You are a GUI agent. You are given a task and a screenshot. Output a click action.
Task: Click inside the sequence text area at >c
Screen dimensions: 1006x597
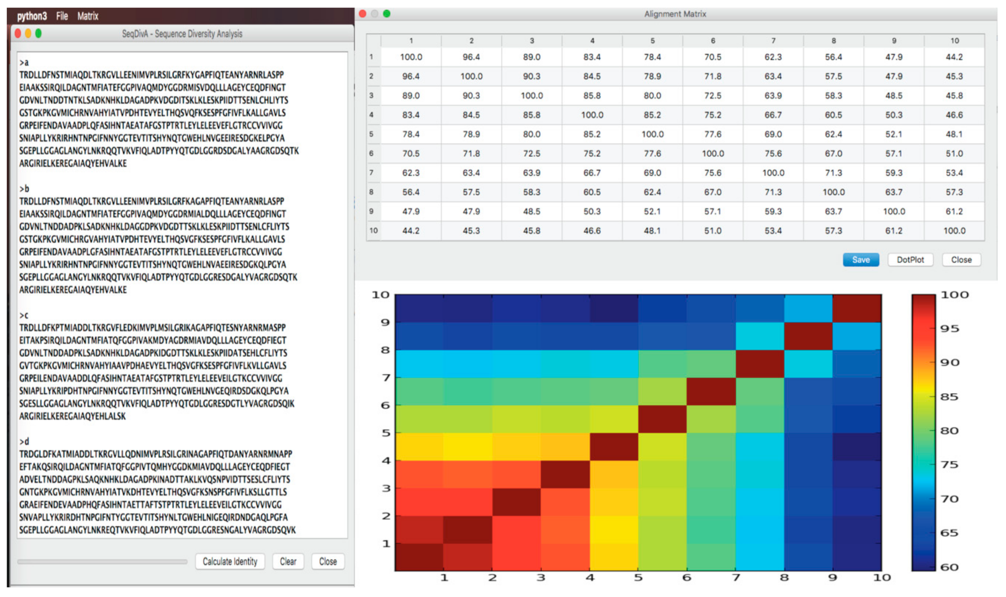(24, 315)
